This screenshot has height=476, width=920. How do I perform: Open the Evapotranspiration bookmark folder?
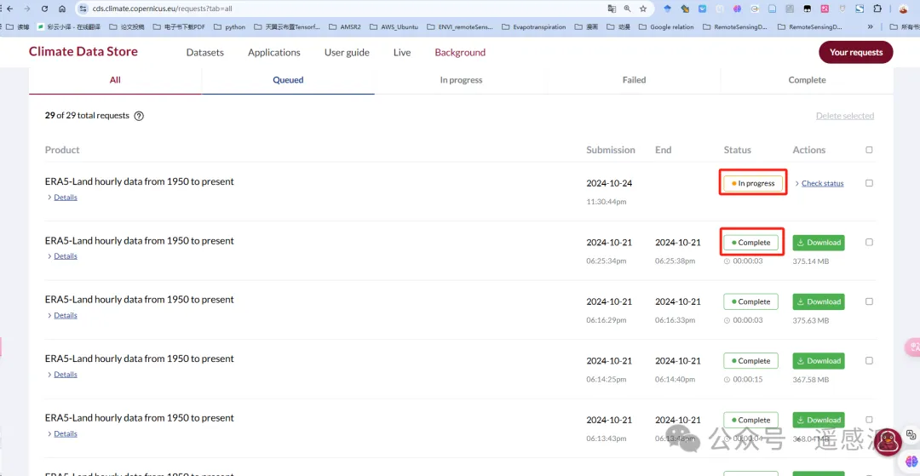point(533,27)
